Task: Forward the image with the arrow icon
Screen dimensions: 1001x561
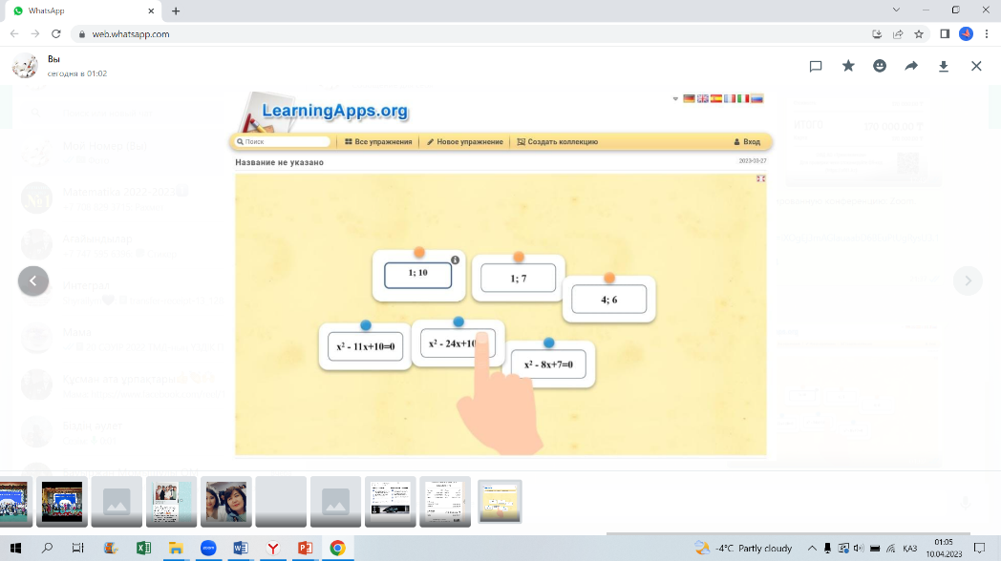Action: tap(911, 66)
